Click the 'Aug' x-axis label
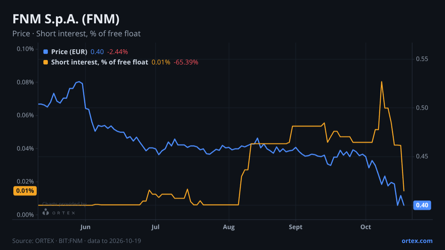Image resolution: width=445 pixels, height=250 pixels. coord(229,227)
